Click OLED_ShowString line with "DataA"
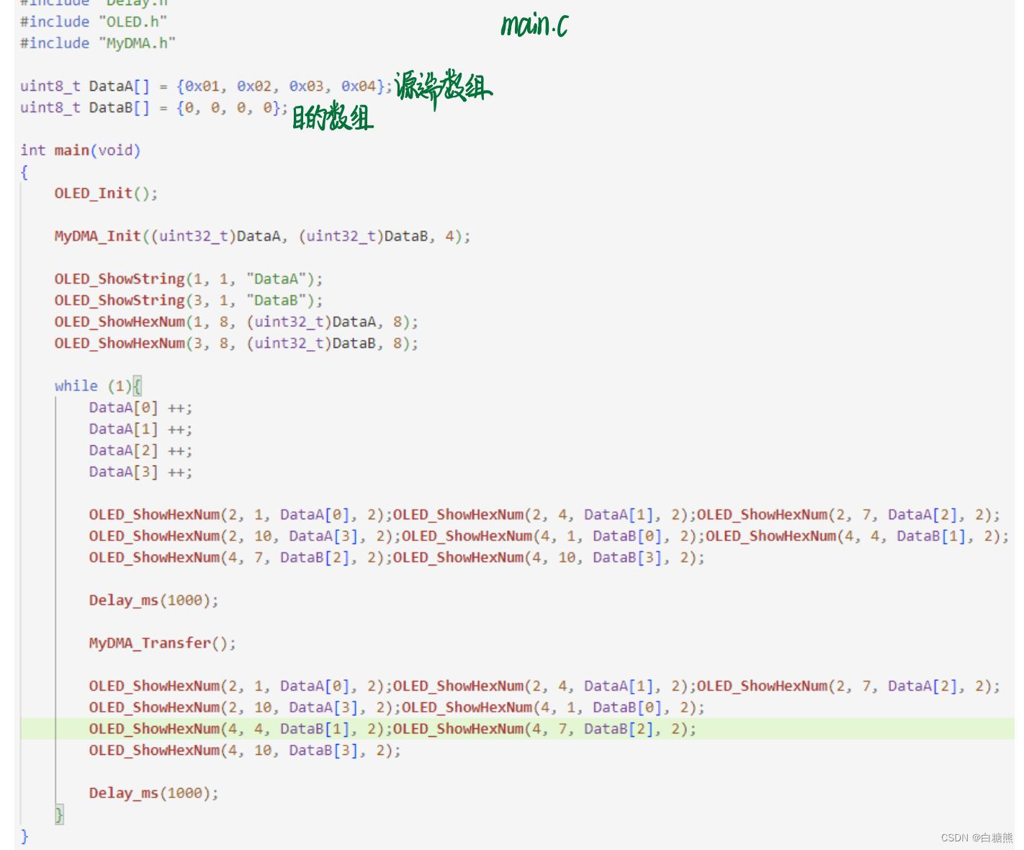The width and height of the screenshot is (1024, 850). (x=189, y=279)
